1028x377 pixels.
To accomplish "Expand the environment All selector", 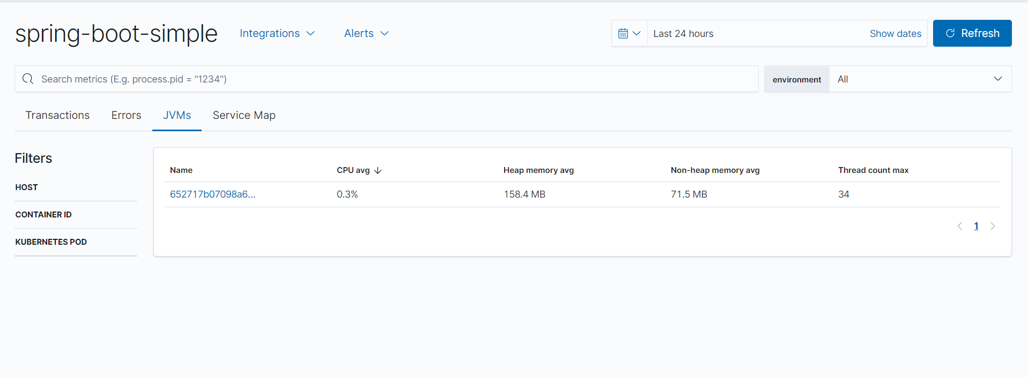I will (920, 79).
